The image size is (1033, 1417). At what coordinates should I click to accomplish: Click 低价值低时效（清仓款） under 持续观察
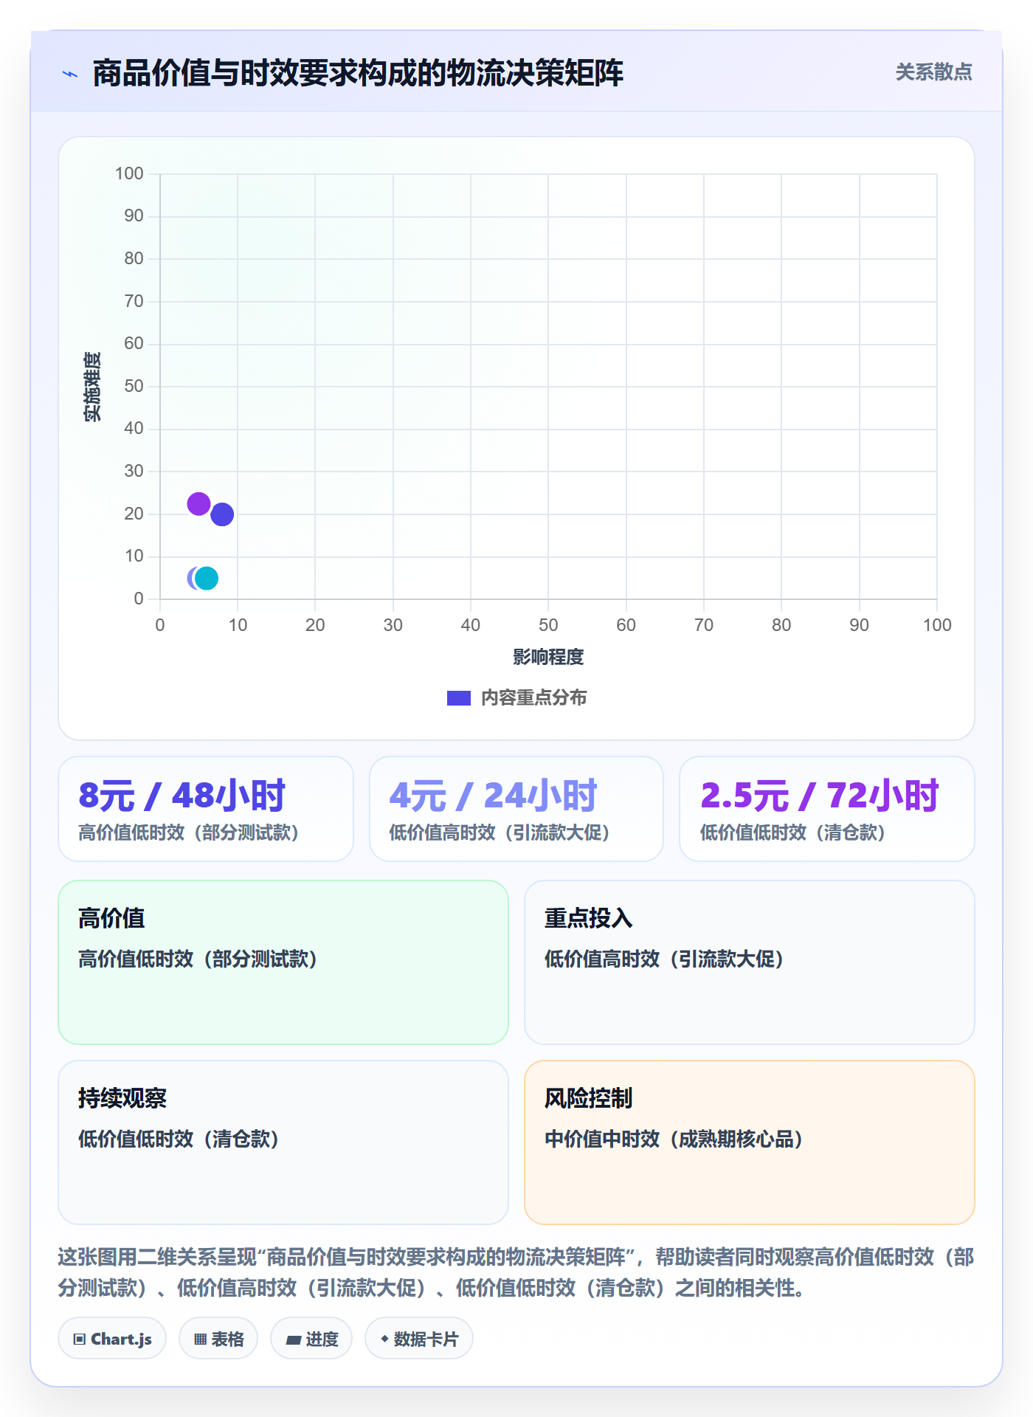pyautogui.click(x=179, y=1140)
